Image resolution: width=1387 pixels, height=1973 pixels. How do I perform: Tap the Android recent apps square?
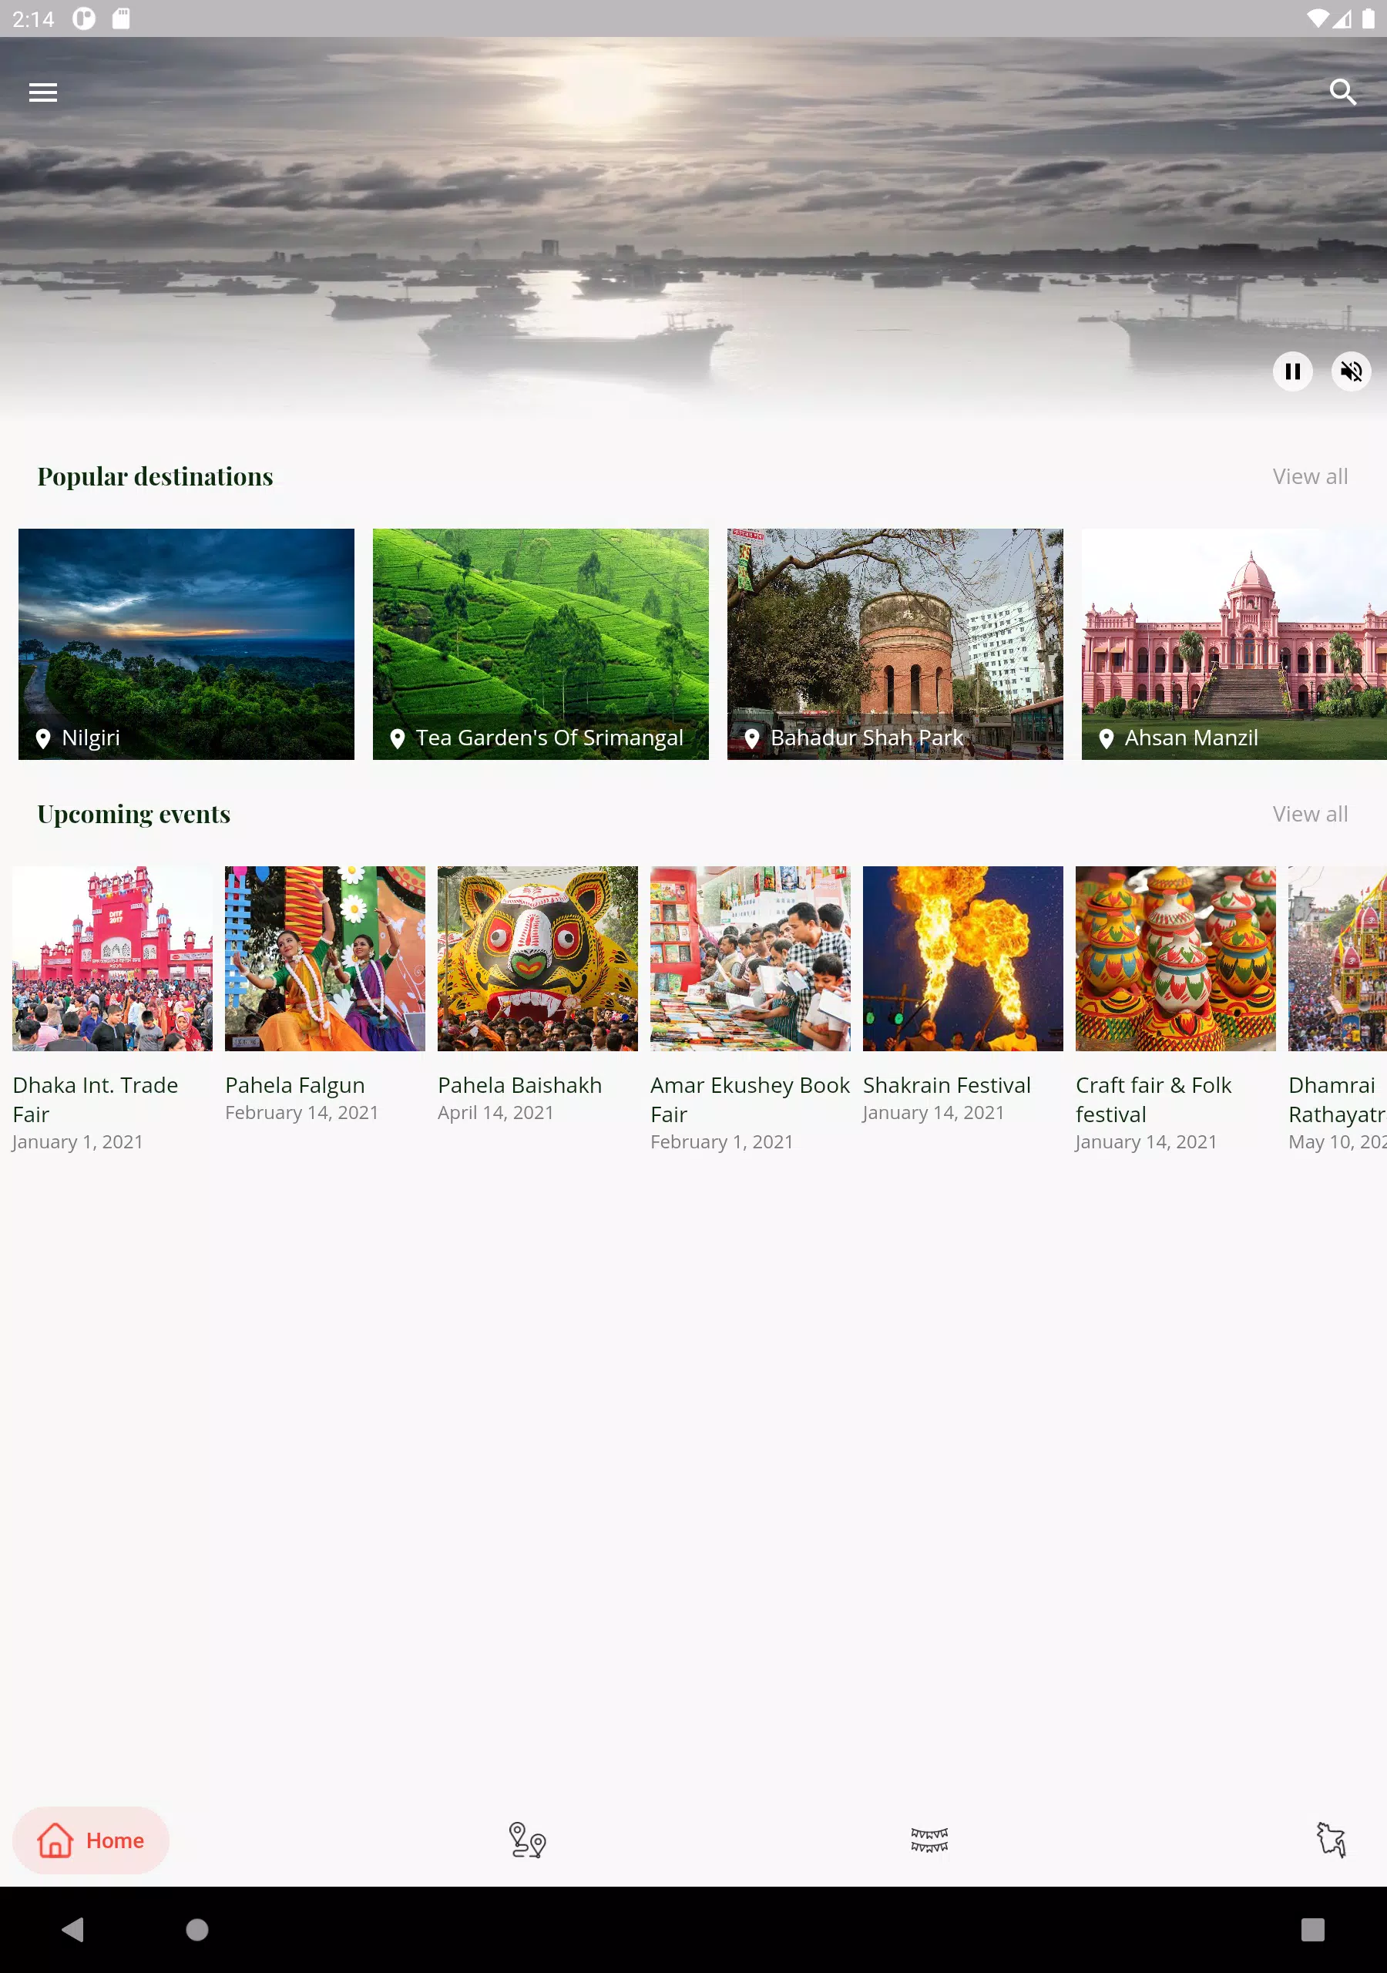(1312, 1930)
